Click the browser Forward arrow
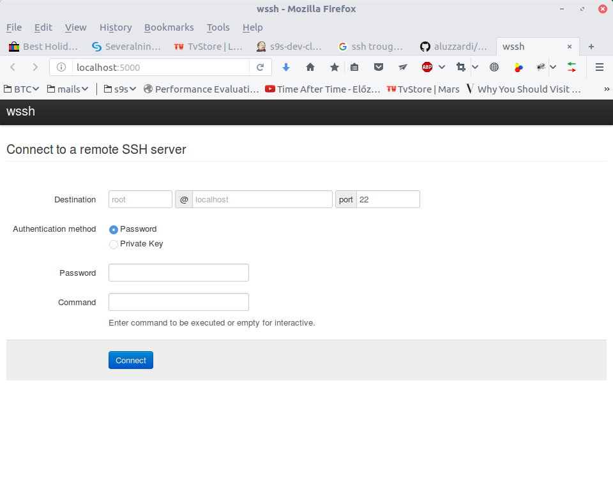This screenshot has width=613, height=489. pyautogui.click(x=34, y=67)
